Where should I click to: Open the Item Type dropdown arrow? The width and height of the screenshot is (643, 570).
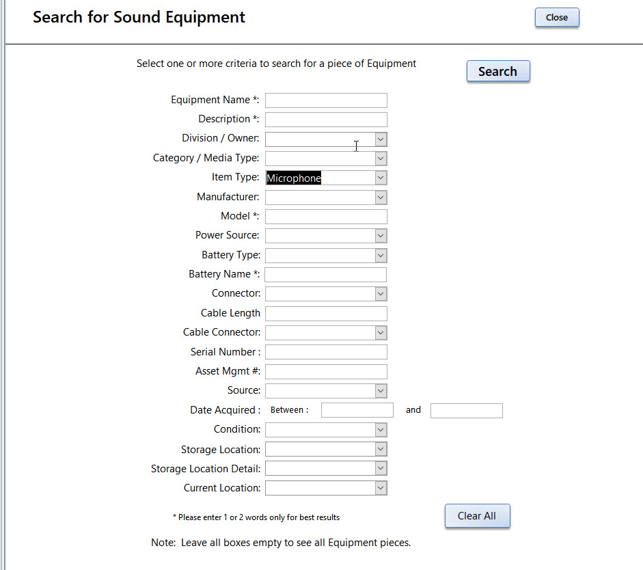coord(381,178)
